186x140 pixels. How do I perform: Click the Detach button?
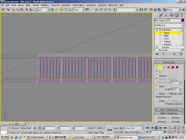(176, 122)
